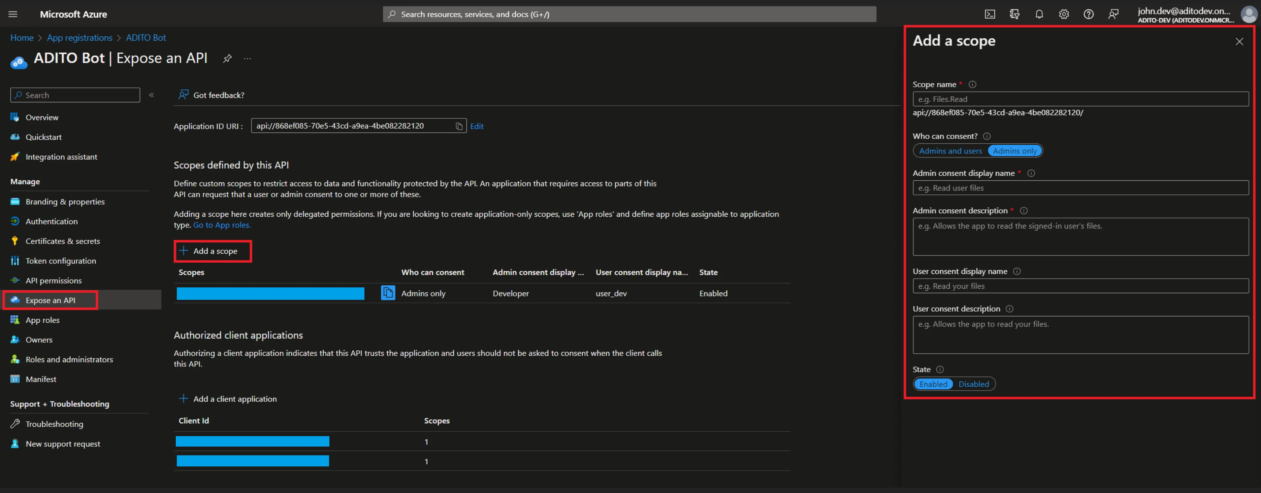Viewport: 1261px width, 493px height.
Task: Go to App registrations breadcrumb
Action: pos(80,38)
